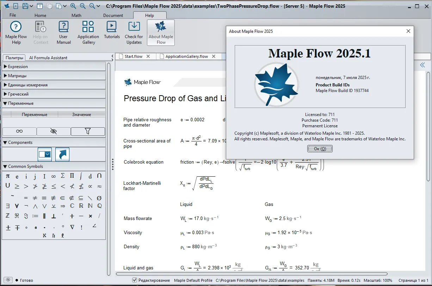Click Ок (O) in About dialog
This screenshot has width=432, height=286.
point(320,149)
